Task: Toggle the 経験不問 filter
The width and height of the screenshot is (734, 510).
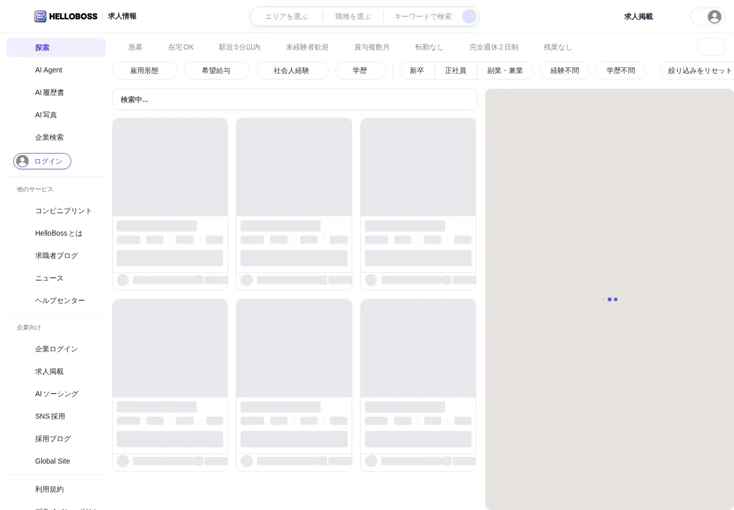Action: 565,70
